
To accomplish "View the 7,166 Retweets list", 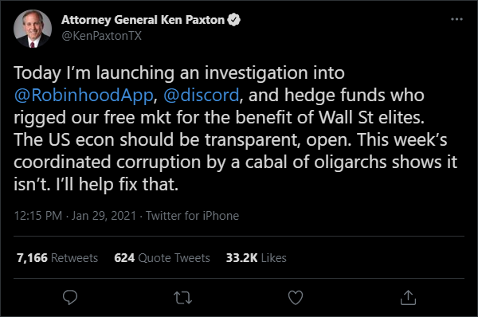I will [x=57, y=258].
